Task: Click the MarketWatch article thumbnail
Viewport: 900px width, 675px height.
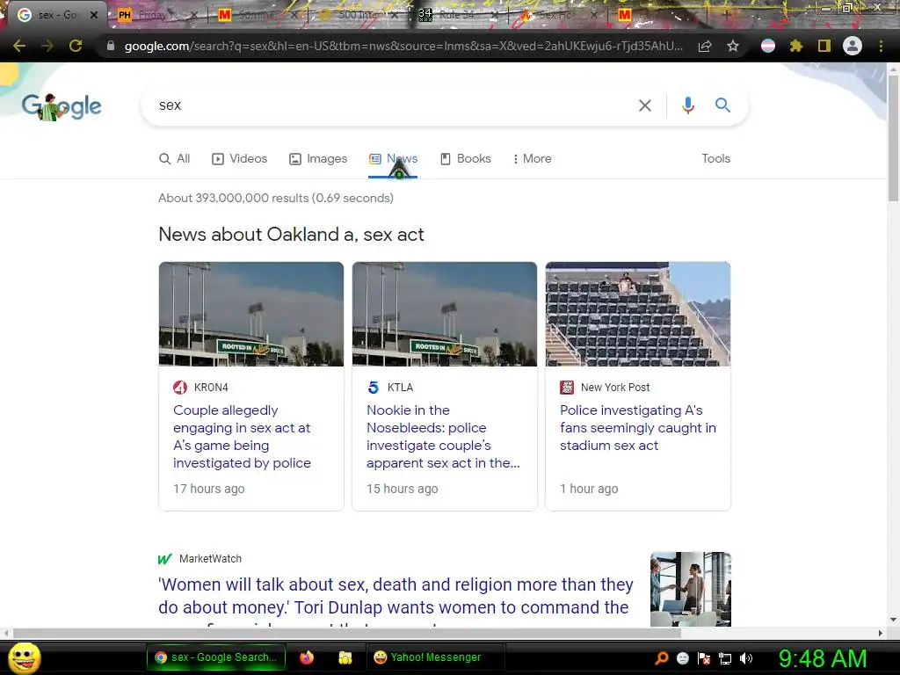Action: (691, 589)
